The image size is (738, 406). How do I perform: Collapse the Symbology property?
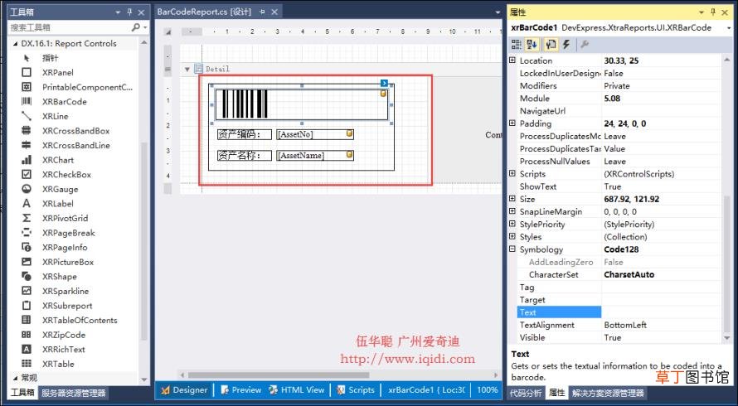click(x=512, y=249)
